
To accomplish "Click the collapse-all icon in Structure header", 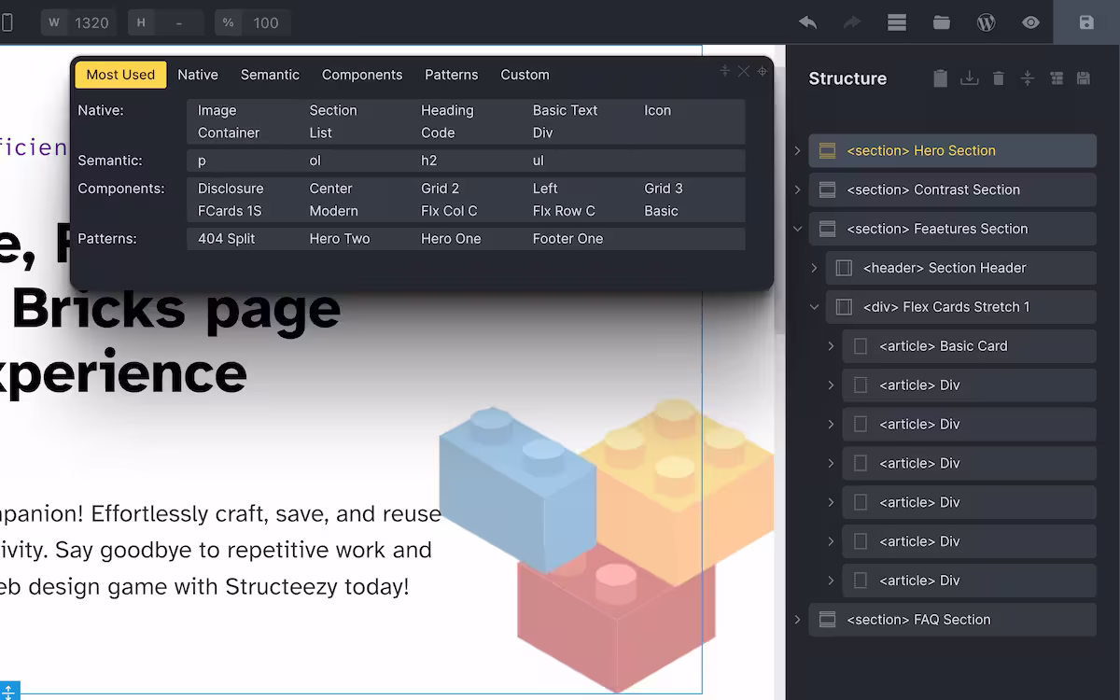I will click(1027, 78).
